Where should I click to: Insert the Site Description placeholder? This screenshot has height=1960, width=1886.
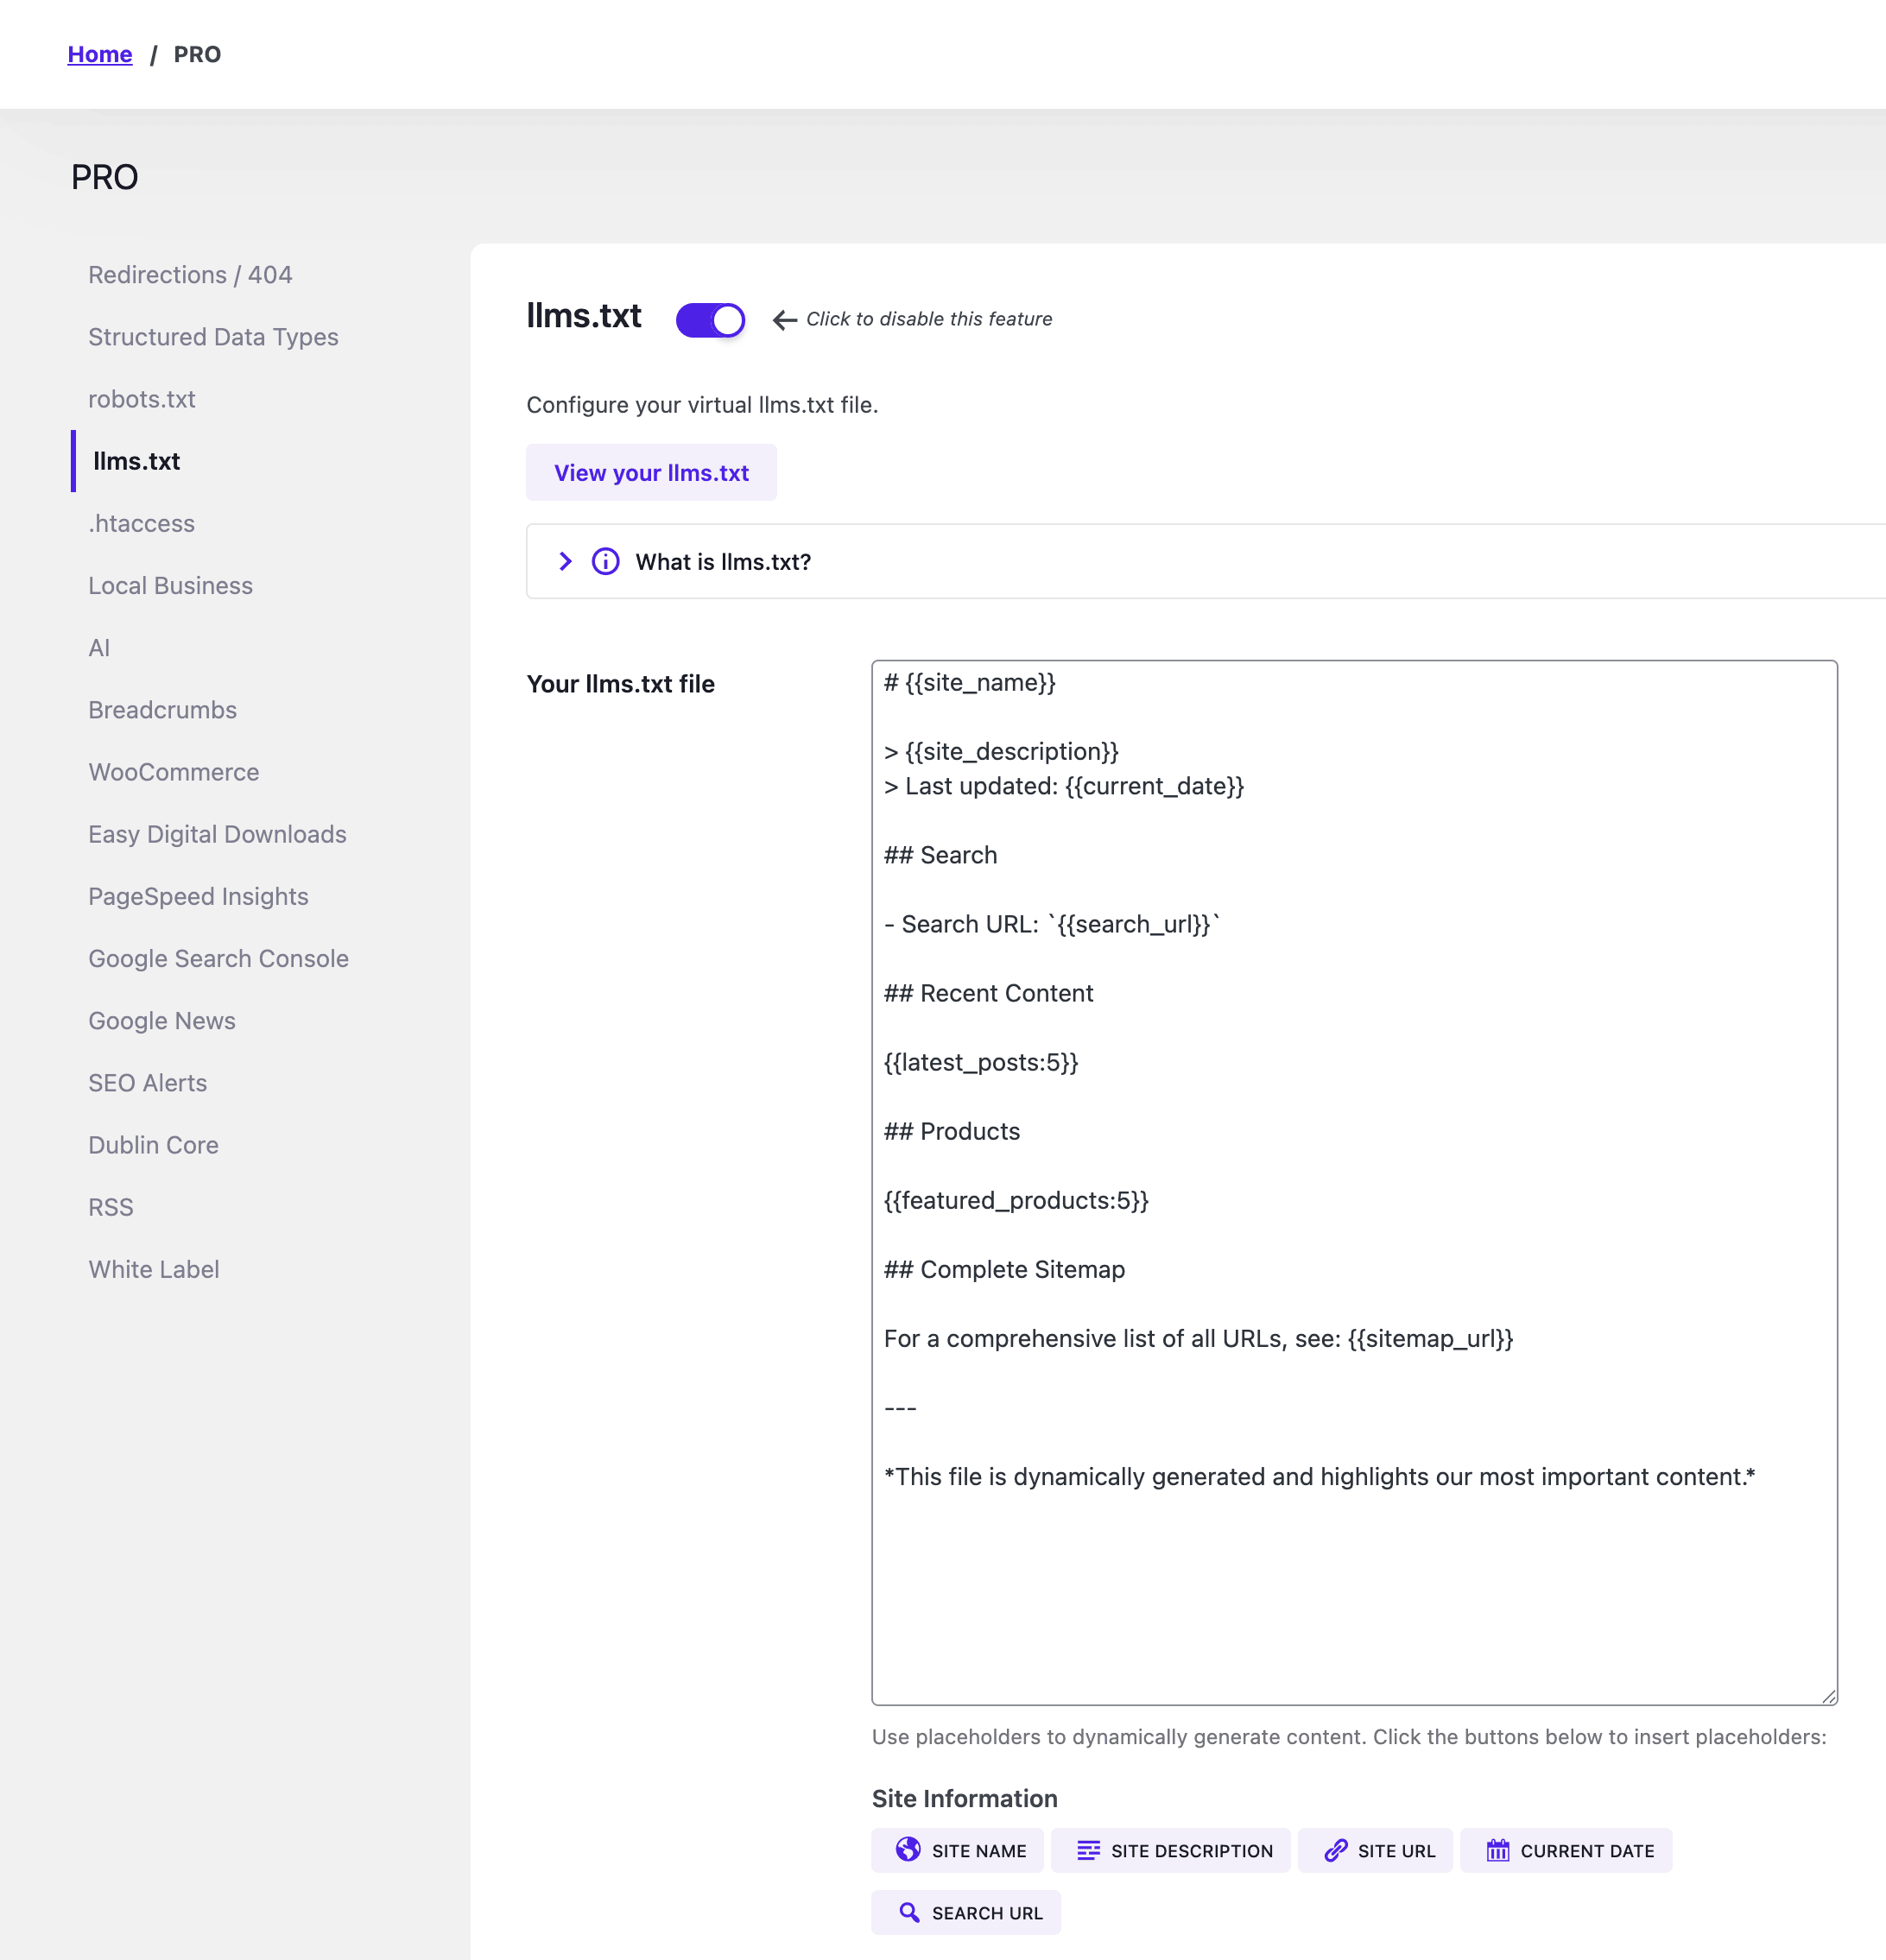[x=1172, y=1850]
